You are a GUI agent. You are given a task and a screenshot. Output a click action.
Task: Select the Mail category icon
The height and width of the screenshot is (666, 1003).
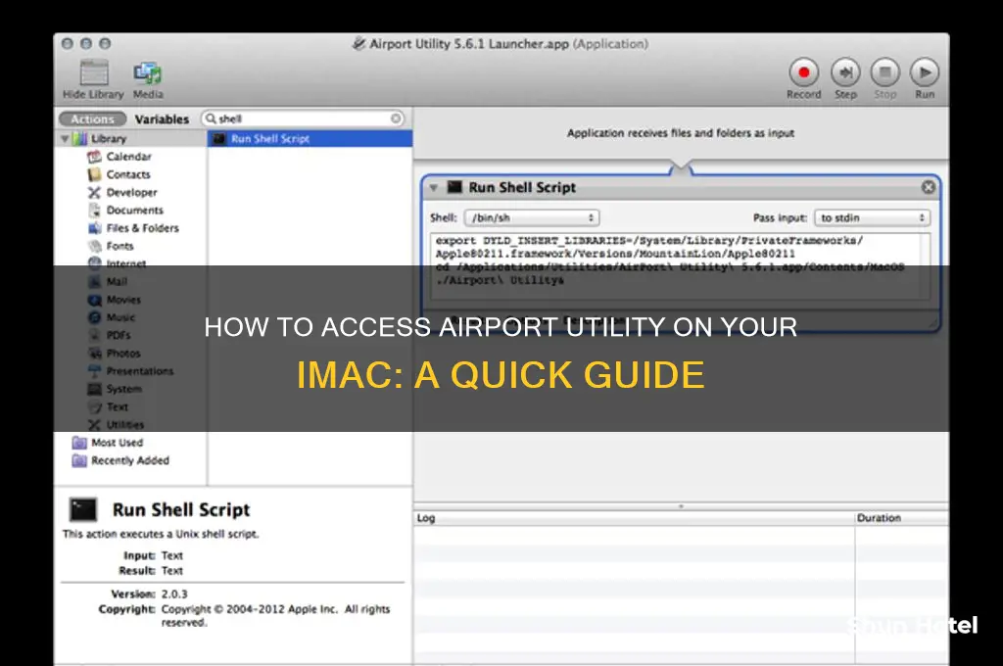click(94, 281)
